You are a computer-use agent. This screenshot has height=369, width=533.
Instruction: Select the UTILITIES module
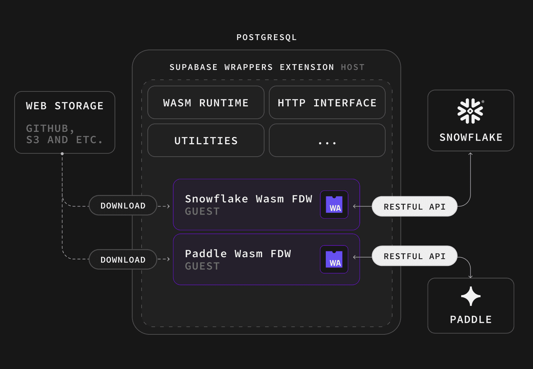tap(205, 140)
